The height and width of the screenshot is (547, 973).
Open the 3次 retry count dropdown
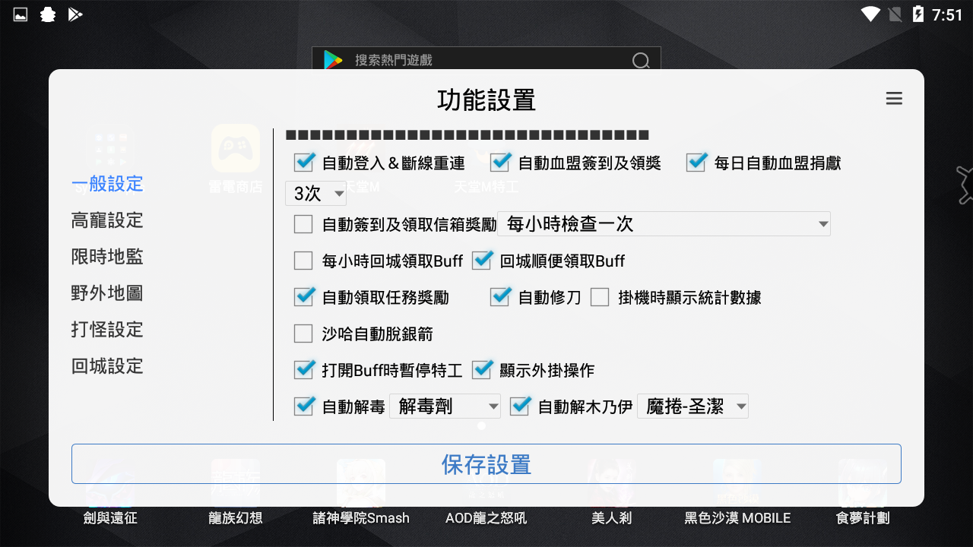click(x=315, y=194)
